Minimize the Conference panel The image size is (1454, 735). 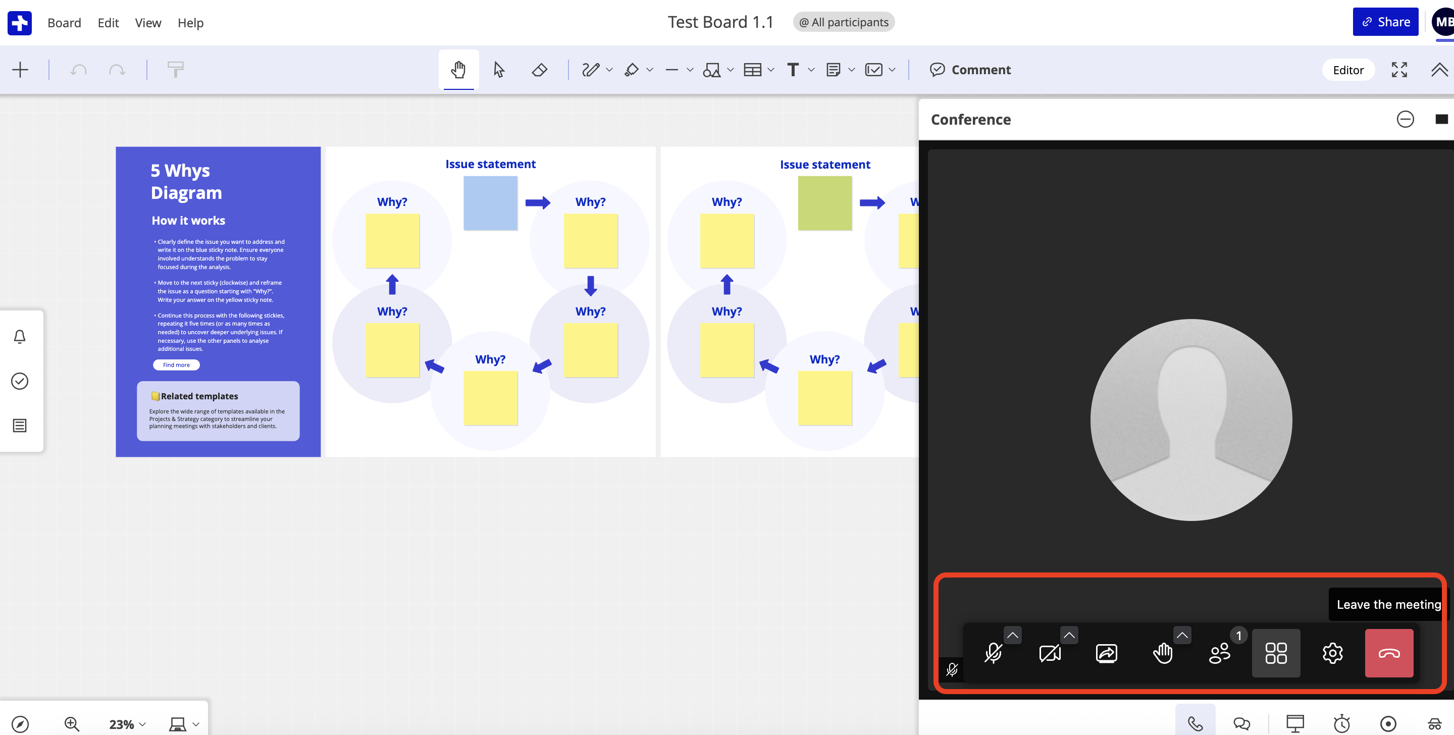[x=1405, y=119]
